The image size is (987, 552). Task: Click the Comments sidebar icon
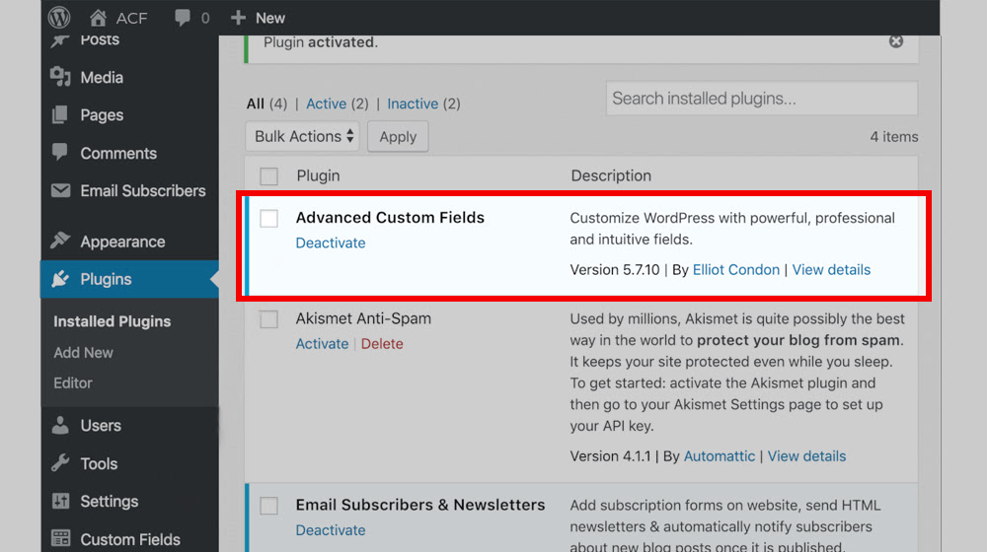60,152
